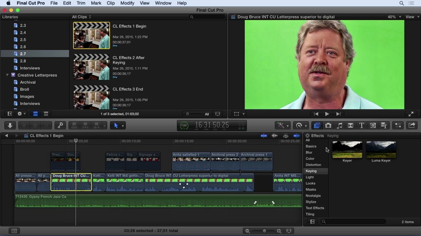Open the keyword editor key icon
The height and width of the screenshot is (236, 421).
60,125
